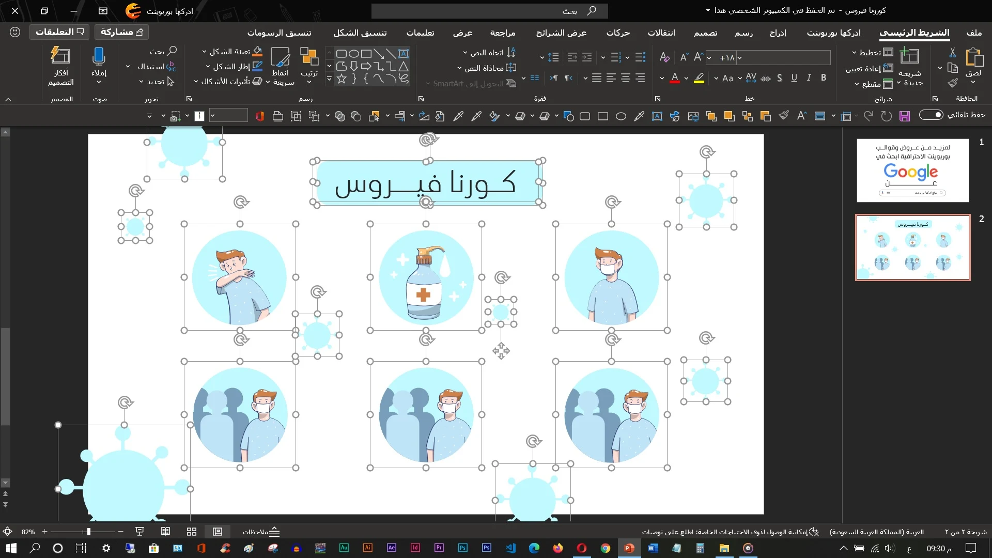The width and height of the screenshot is (992, 558).
Task: Toggle center text alignment button
Action: tap(626, 78)
